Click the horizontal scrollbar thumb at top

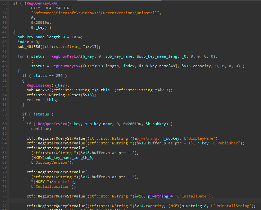pyautogui.click(x=119, y=0)
